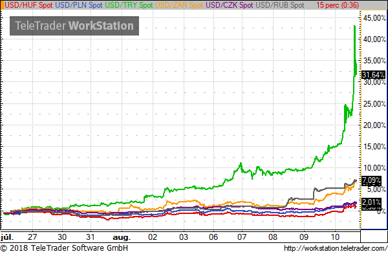Image resolution: width=388 pixels, height=254 pixels.
Task: Select the USD/RUB Spot legend label
Action: click(280, 5)
